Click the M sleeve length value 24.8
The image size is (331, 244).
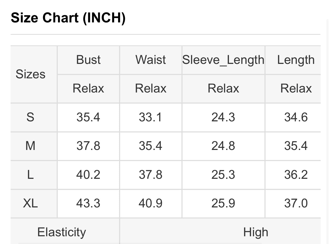point(223,146)
